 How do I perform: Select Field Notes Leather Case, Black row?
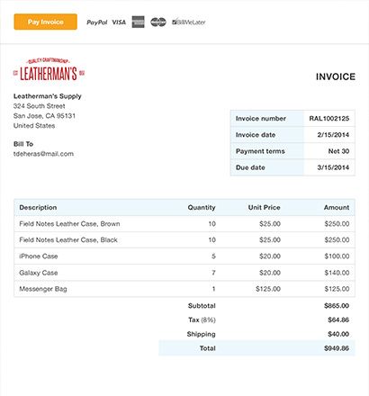[184, 240]
